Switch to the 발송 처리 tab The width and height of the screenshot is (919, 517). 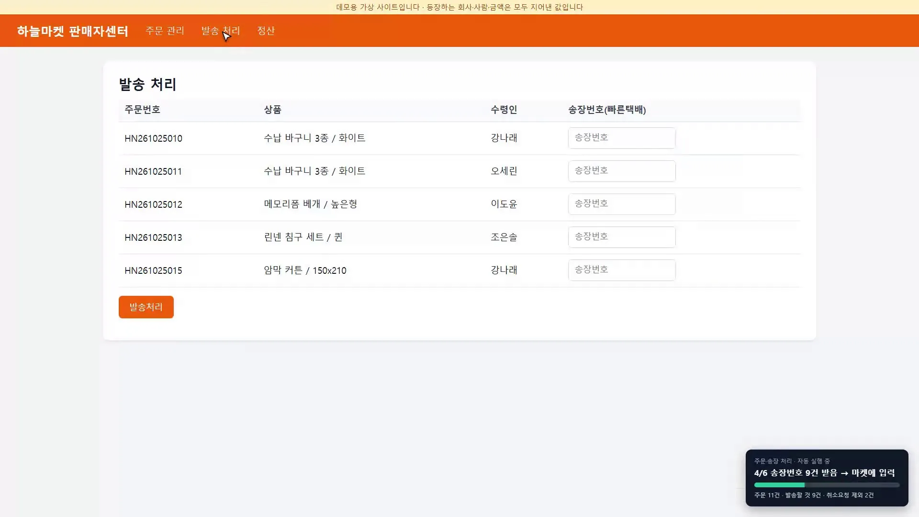[x=220, y=31]
